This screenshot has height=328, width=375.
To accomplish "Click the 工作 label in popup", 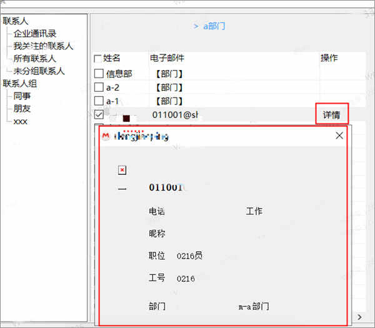I will pyautogui.click(x=254, y=211).
